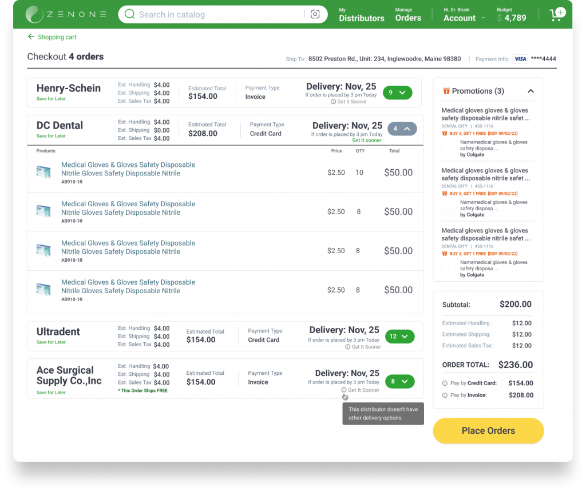Open the Account dropdown menu
The image size is (586, 492).
[464, 18]
